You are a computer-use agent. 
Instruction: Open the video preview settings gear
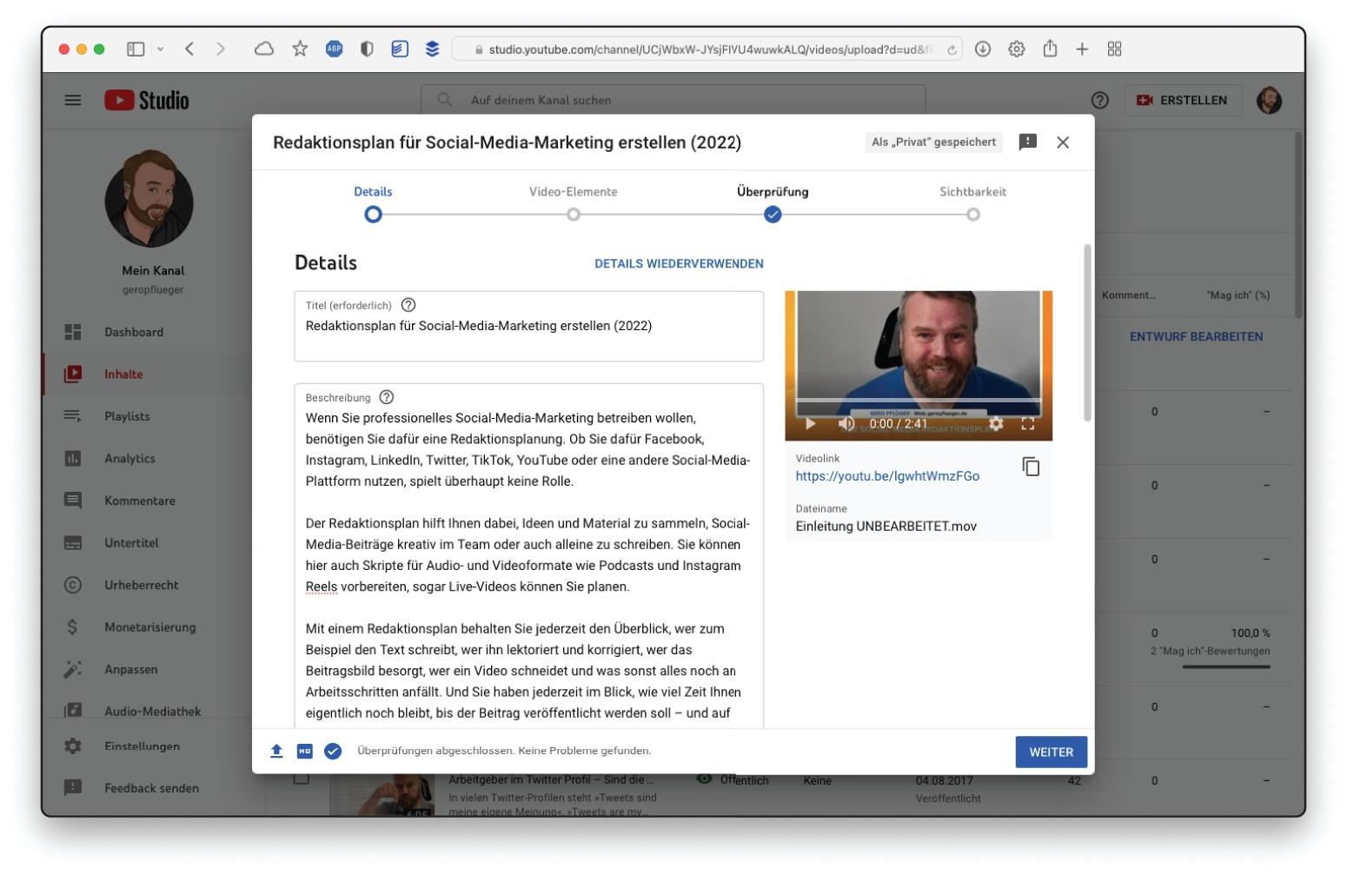(x=996, y=424)
